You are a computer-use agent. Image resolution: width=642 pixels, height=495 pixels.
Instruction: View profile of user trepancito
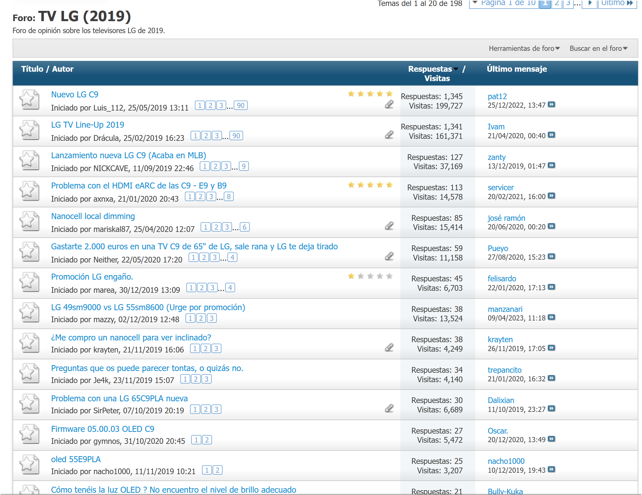(x=505, y=370)
